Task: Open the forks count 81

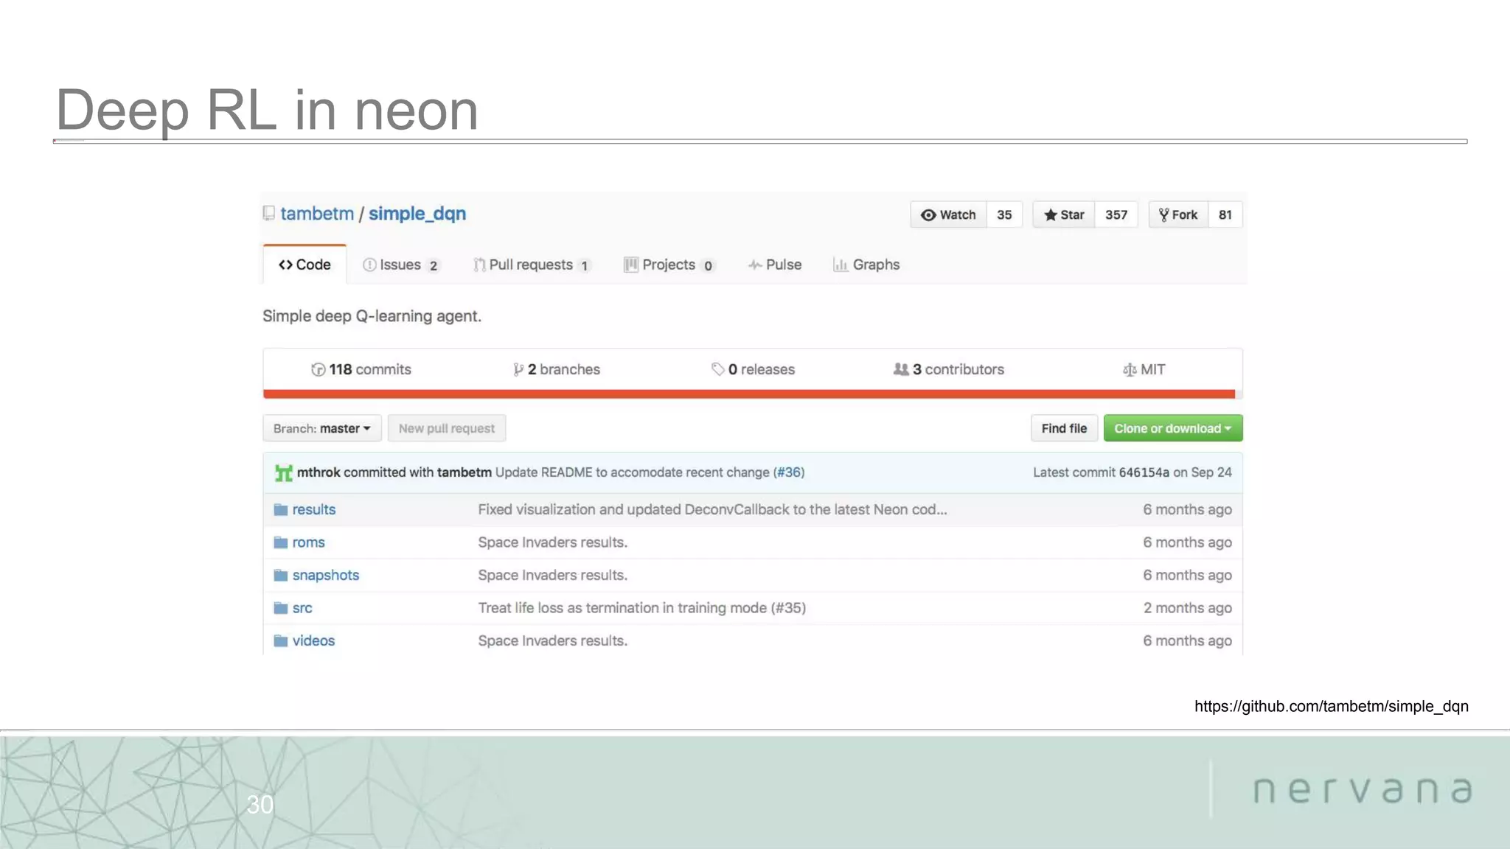Action: [1225, 214]
